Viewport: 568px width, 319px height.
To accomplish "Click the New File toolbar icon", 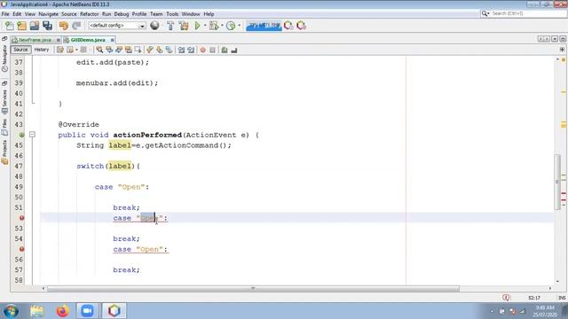I will (x=9, y=26).
